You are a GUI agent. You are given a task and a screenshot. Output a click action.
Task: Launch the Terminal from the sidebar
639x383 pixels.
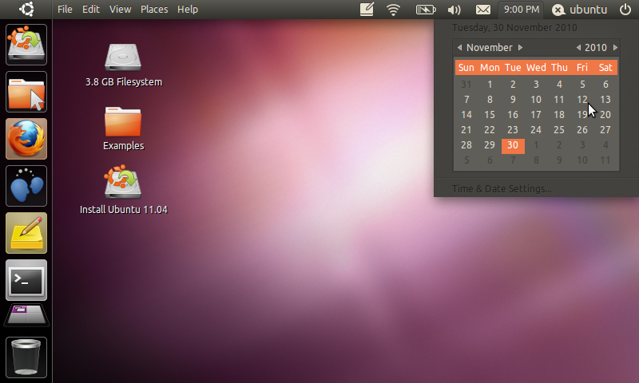tap(26, 279)
